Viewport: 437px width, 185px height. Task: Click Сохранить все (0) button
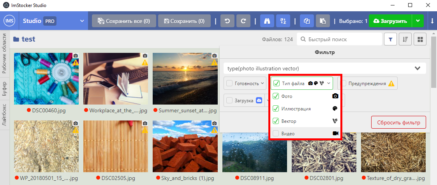124,21
